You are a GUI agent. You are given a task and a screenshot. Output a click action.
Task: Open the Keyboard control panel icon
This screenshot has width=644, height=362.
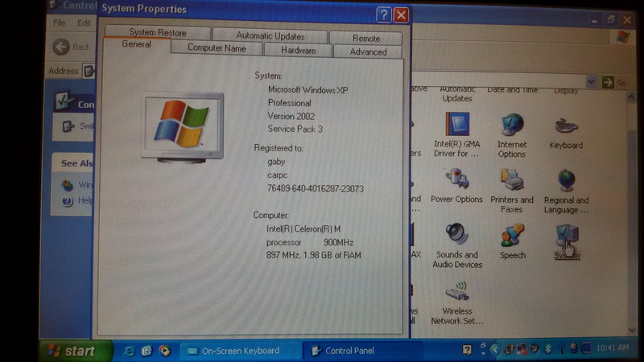click(566, 134)
